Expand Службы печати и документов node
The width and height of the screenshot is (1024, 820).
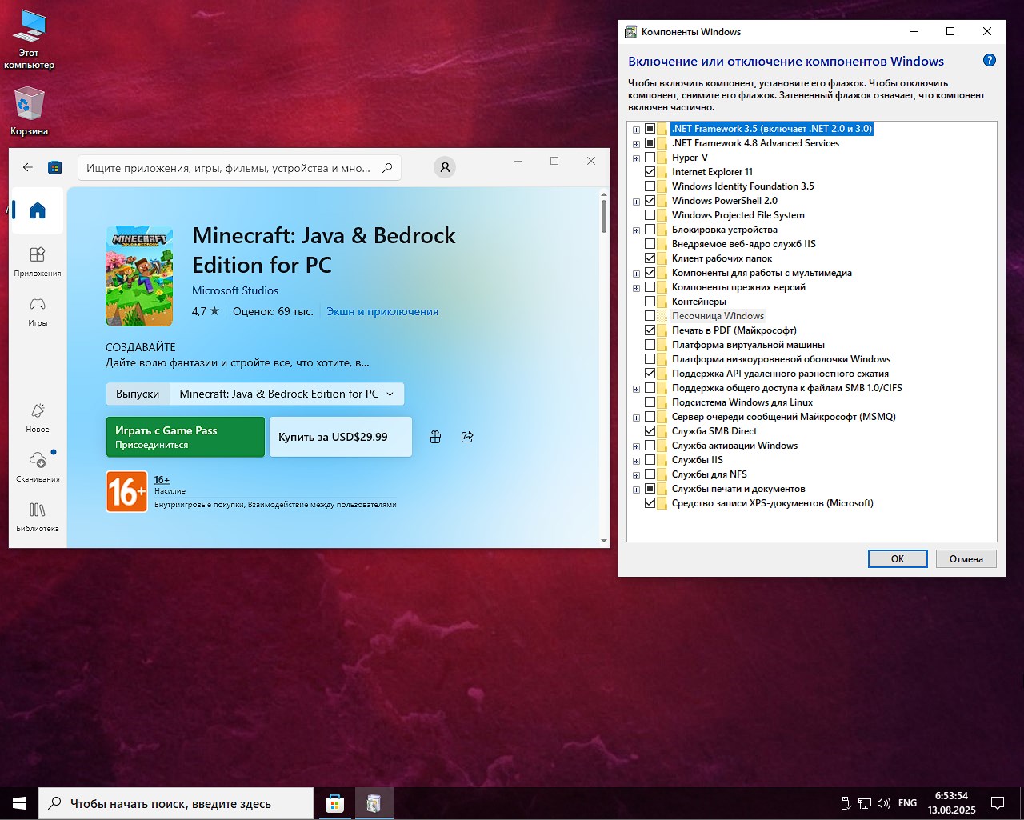(x=636, y=490)
